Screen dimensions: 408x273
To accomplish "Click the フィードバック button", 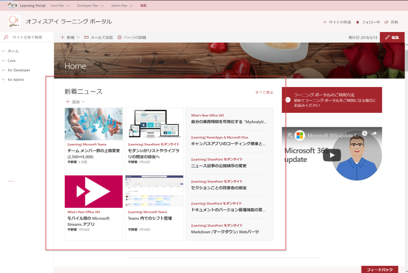I will point(379,269).
